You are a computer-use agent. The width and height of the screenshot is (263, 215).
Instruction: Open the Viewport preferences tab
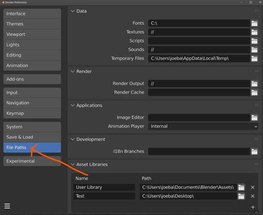pyautogui.click(x=32, y=34)
